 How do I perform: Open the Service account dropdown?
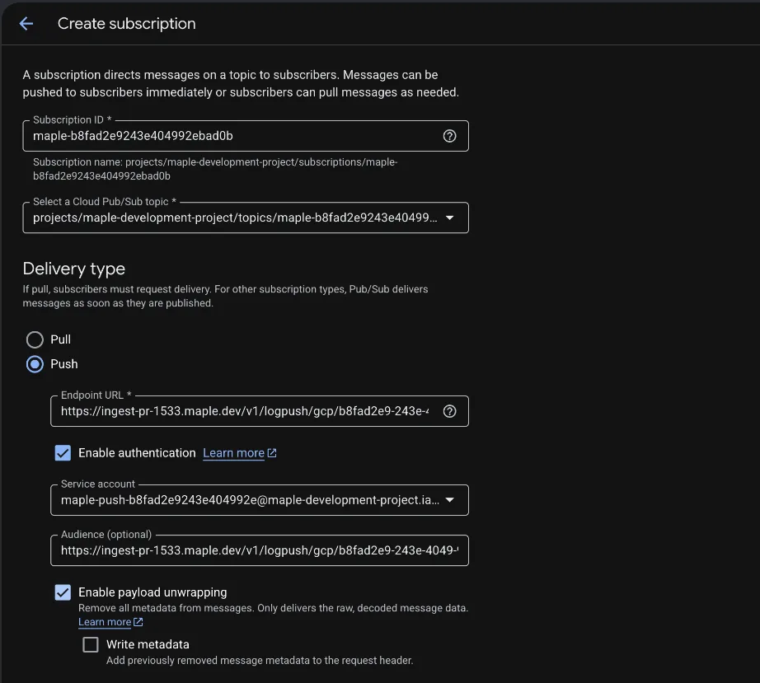pyautogui.click(x=260, y=500)
